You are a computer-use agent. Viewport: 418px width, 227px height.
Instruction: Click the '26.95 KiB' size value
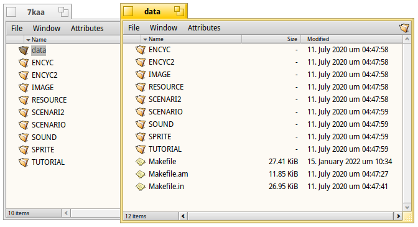[x=283, y=187]
